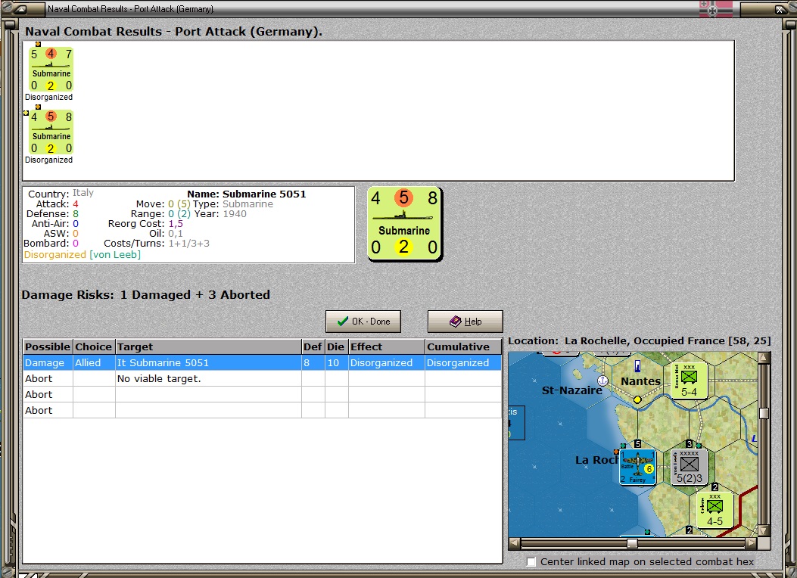Image resolution: width=797 pixels, height=578 pixels.
Task: Select the gray 5(2)3 army unit counter
Action: coord(690,468)
